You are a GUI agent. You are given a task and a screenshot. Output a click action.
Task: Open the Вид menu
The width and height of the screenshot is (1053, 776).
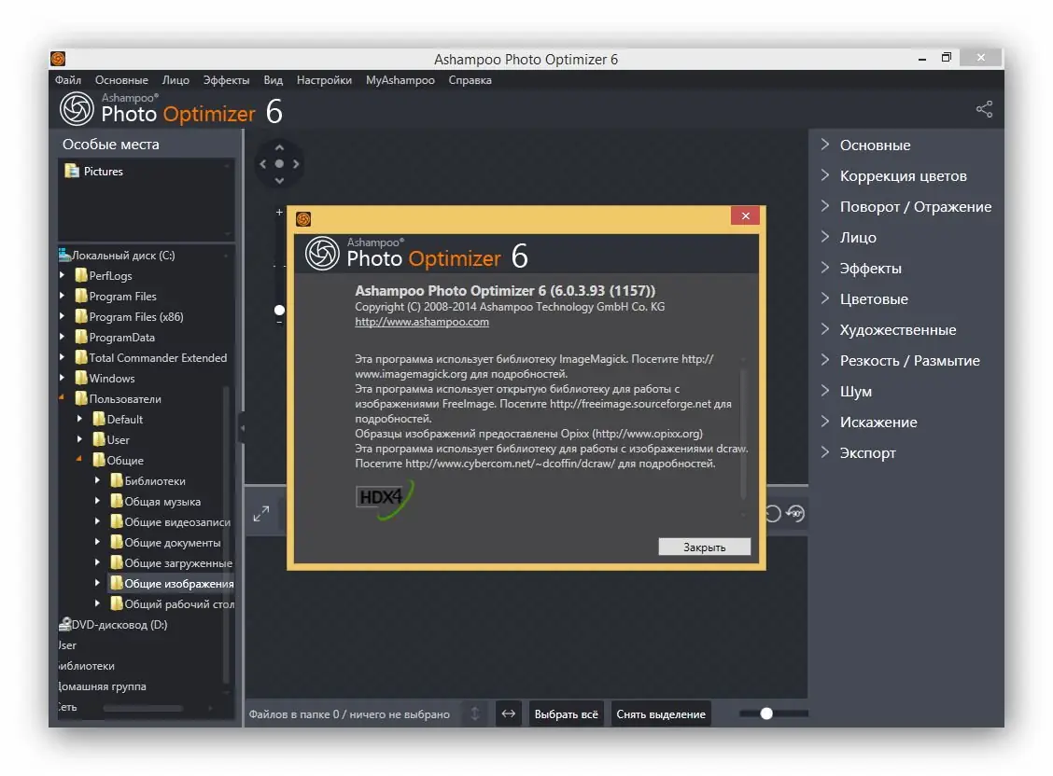(x=274, y=80)
